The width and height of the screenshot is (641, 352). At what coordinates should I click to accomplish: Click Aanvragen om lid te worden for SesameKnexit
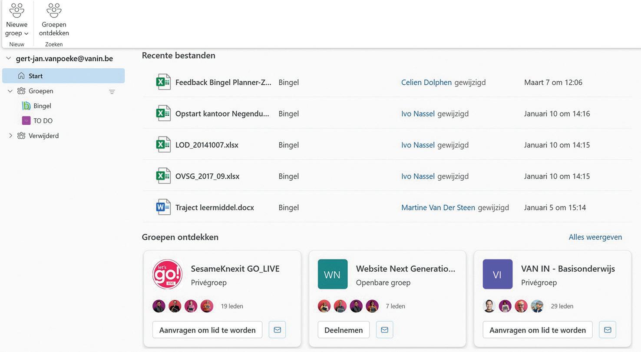coord(207,330)
